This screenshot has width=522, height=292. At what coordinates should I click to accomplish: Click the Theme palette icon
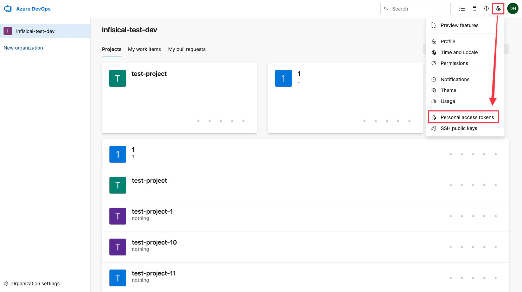coord(434,90)
